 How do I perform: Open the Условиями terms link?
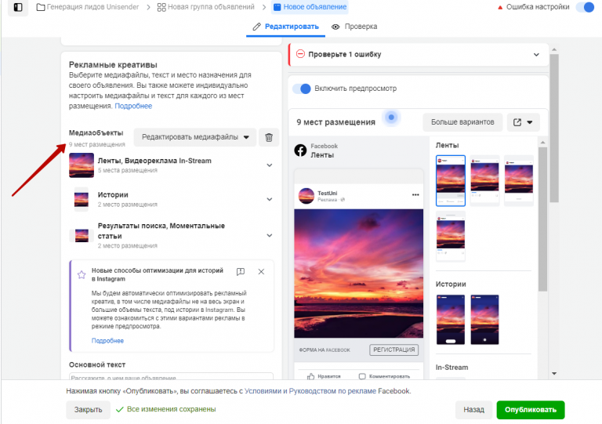click(263, 391)
